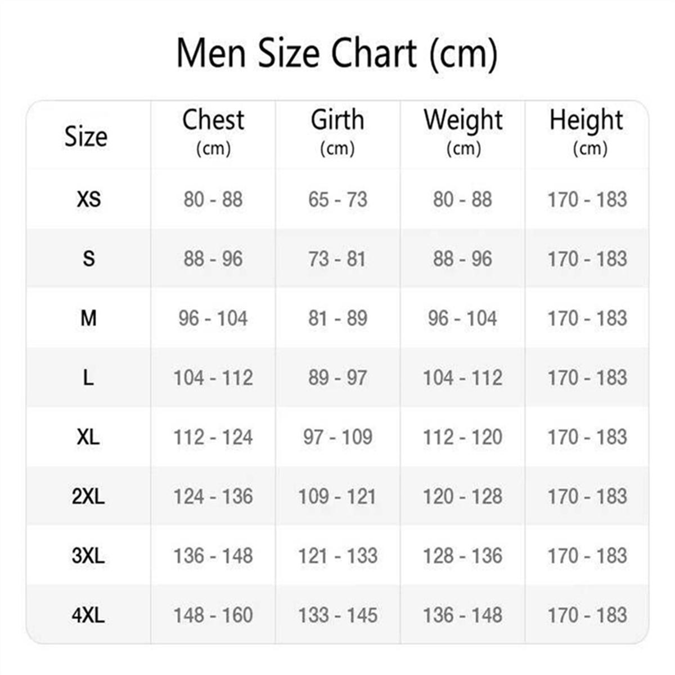Select the Girth column header
Viewport: 675px width, 675px height.
(337, 130)
